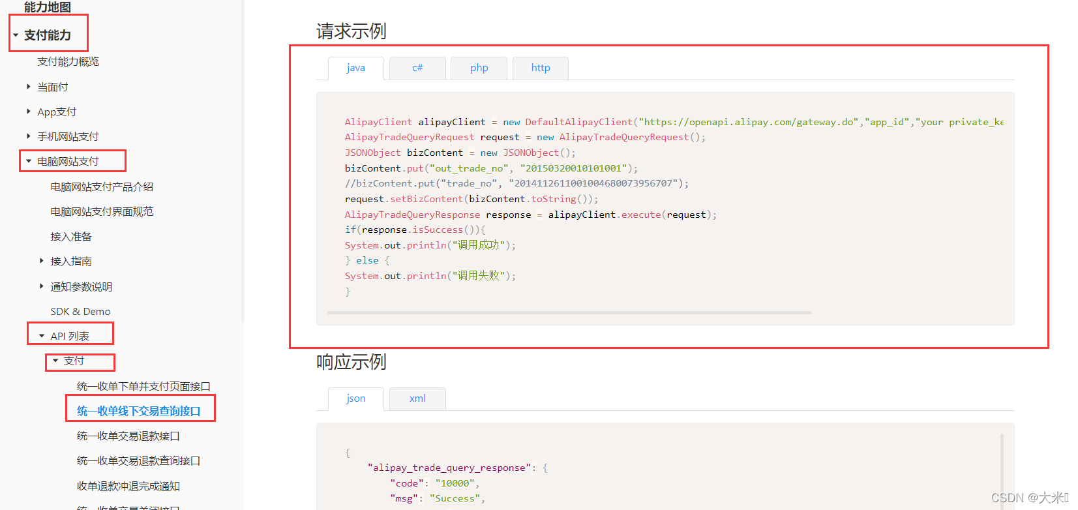
Task: Click the "code": "10000" JSON line
Action: [x=435, y=483]
